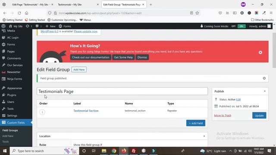
Task: Click Get Some Help button
Action: pyautogui.click(x=123, y=57)
